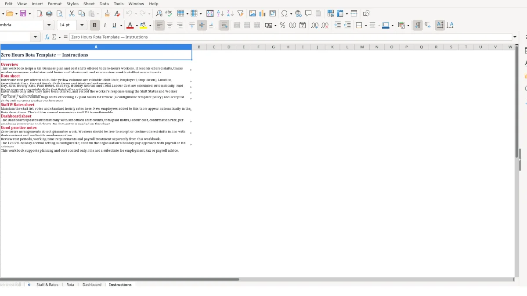Open the draw functions shapes icon

coord(366,14)
